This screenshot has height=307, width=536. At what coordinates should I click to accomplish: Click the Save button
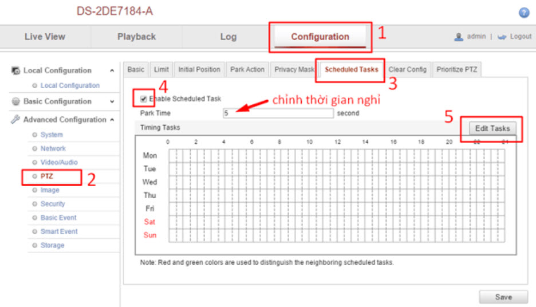[x=503, y=297]
